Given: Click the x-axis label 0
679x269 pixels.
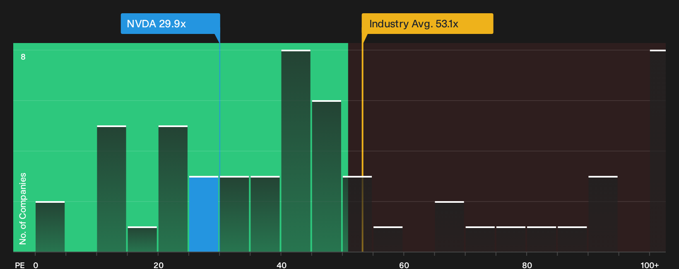Looking at the screenshot, I should coord(36,265).
